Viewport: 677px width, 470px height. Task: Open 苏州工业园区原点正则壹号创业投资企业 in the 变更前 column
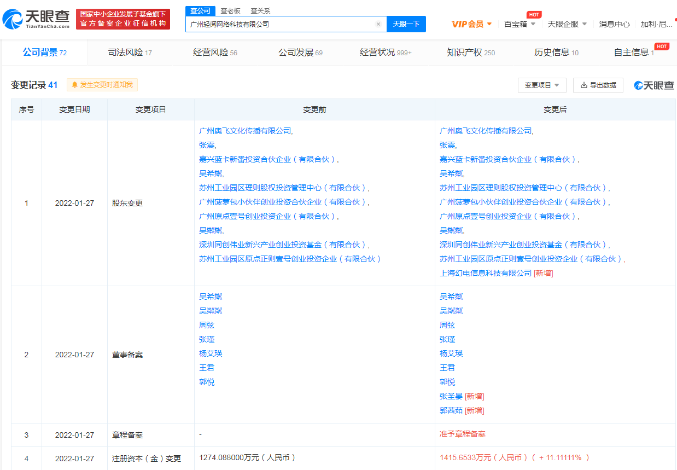pyautogui.click(x=290, y=259)
